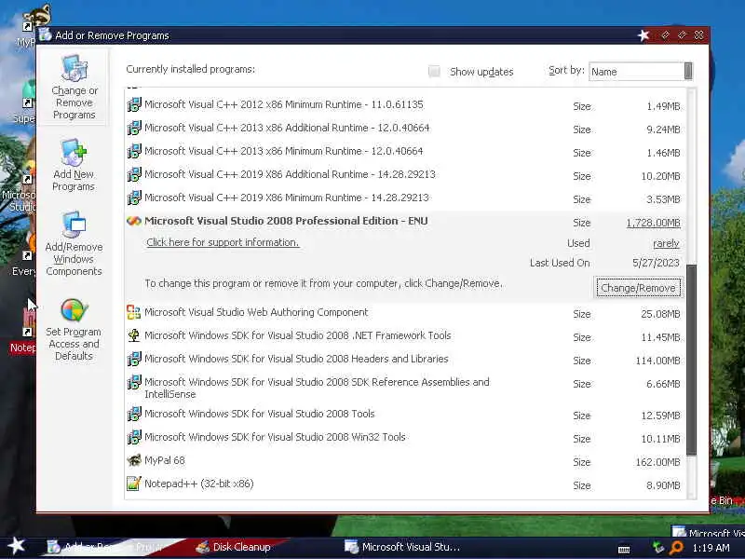Click the 162.00MB size of MyPal 68
This screenshot has height=559, width=745.
click(658, 462)
